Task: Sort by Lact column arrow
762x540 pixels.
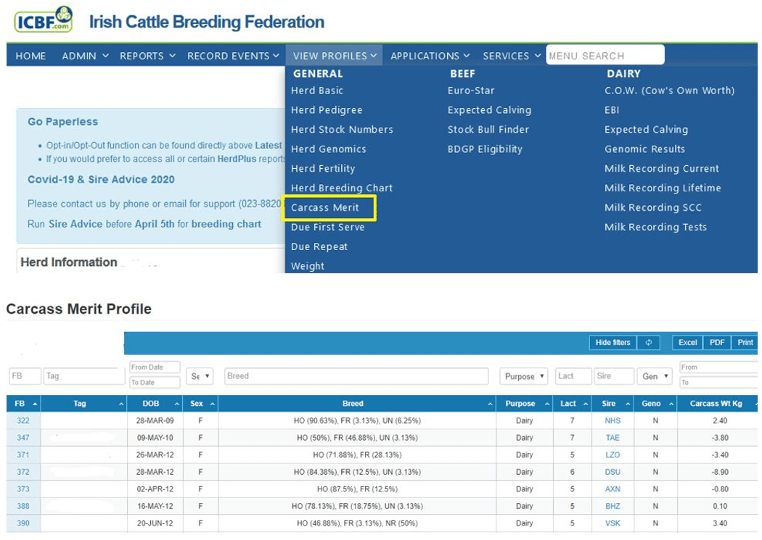Action: click(586, 404)
